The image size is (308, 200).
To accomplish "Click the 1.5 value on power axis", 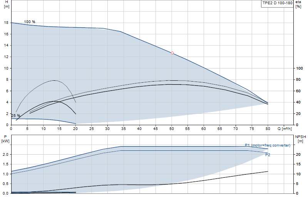I will pos(5,164).
